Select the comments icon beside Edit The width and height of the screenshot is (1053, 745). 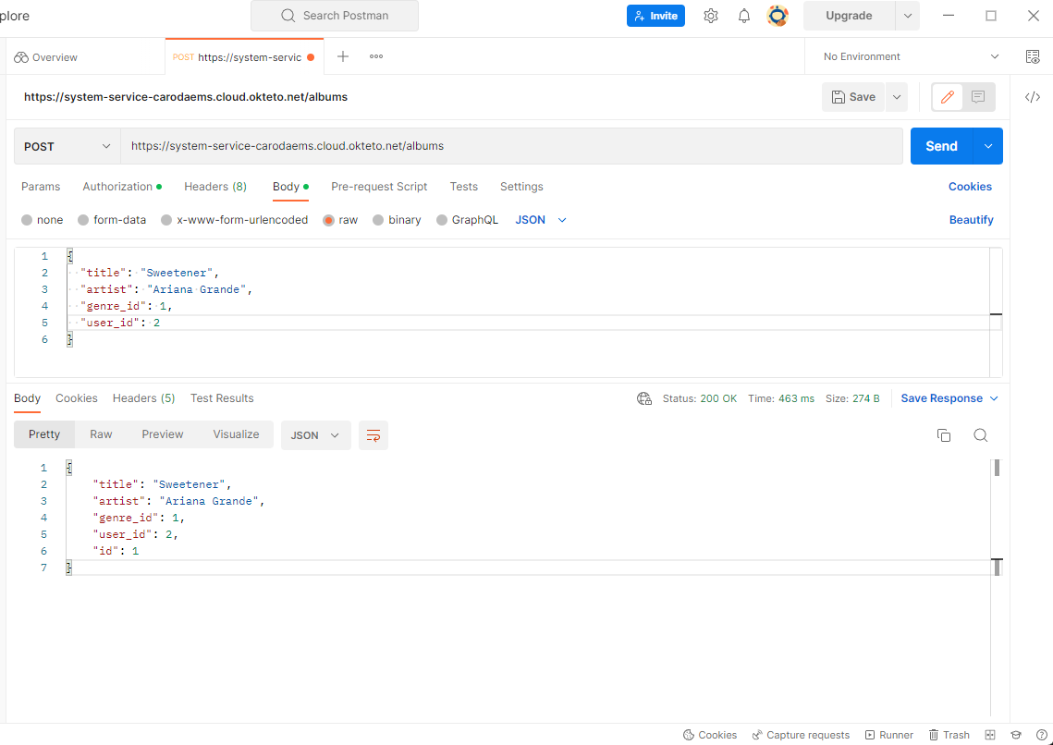976,96
